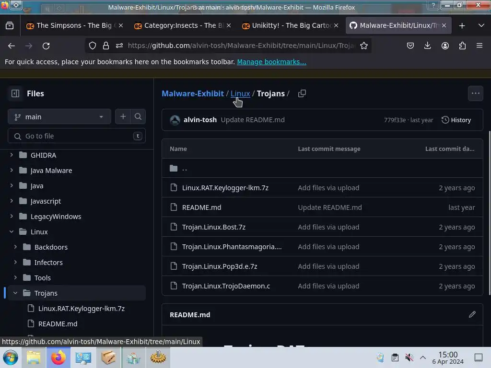Bookmark this page with star icon
The height and width of the screenshot is (368, 491).
tap(363, 46)
